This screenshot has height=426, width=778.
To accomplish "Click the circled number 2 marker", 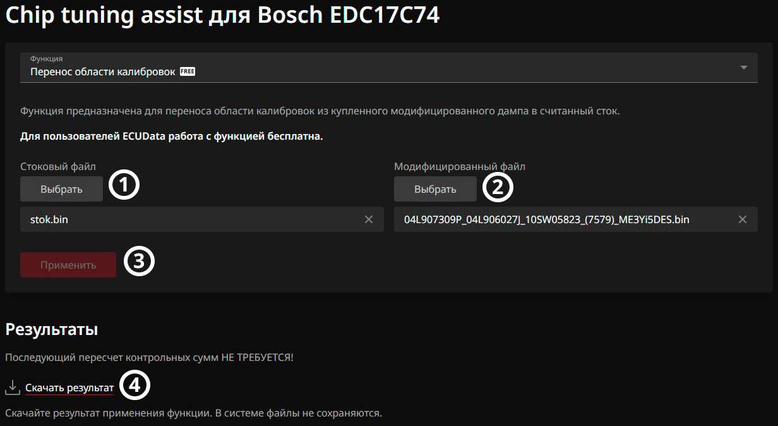I will pos(498,187).
